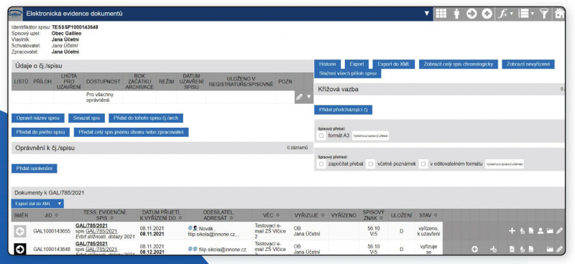Viewport: 575px width, 264px height.
Task: Click Předat celý spis jinému útvaru nebo zpracovateli
Action: click(x=132, y=132)
